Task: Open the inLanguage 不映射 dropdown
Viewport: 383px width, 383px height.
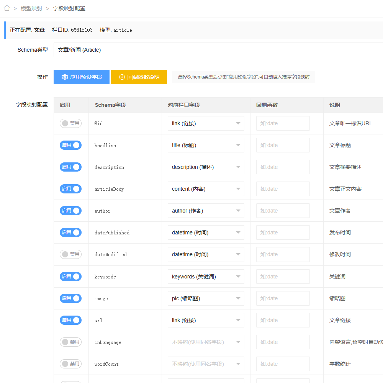Action: click(x=206, y=342)
